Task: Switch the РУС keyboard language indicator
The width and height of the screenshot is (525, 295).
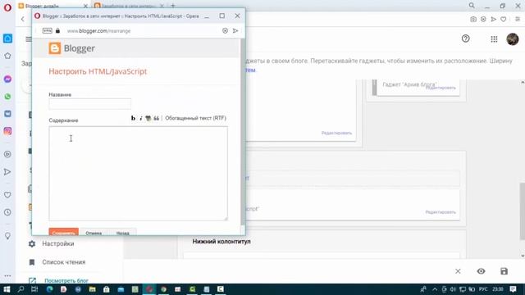Action: (483, 289)
